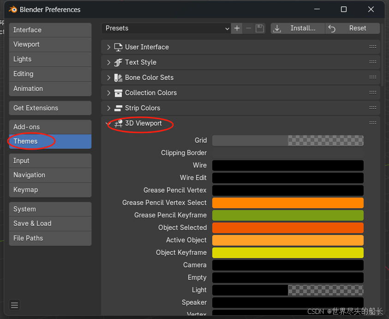Open the Clipping Border color swatch
The width and height of the screenshot is (389, 319).
coord(288,153)
